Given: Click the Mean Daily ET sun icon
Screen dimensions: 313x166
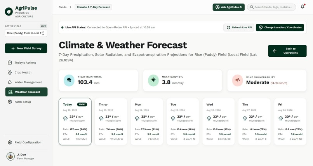Looking at the screenshot, I should (x=153, y=80).
